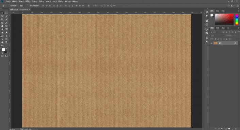Select the Dodge tool

6,32
